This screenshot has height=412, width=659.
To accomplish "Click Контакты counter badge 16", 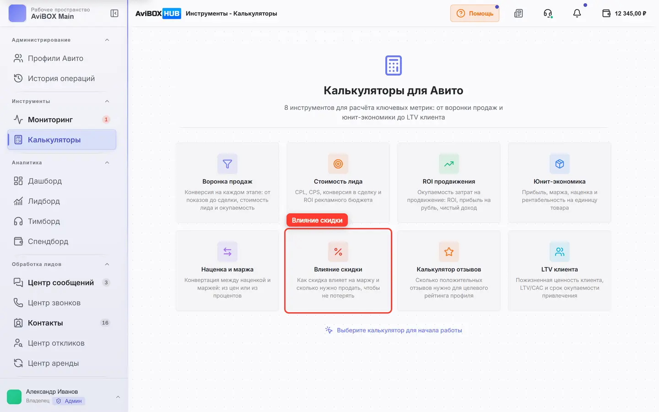I will [x=105, y=323].
